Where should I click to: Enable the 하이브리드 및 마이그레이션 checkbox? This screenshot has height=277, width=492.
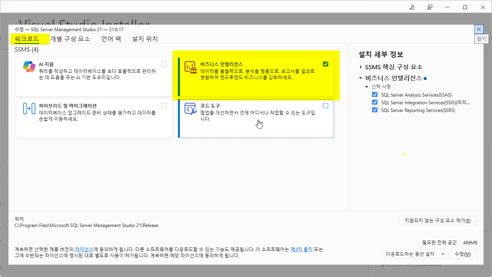coord(164,106)
